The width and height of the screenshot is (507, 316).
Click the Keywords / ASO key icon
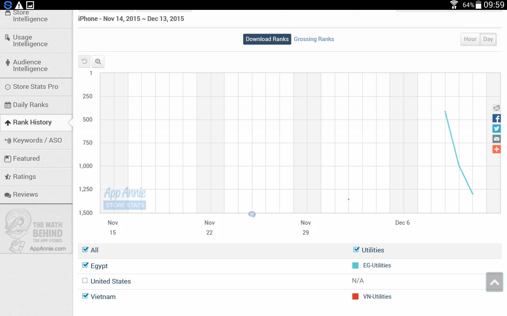(x=8, y=141)
